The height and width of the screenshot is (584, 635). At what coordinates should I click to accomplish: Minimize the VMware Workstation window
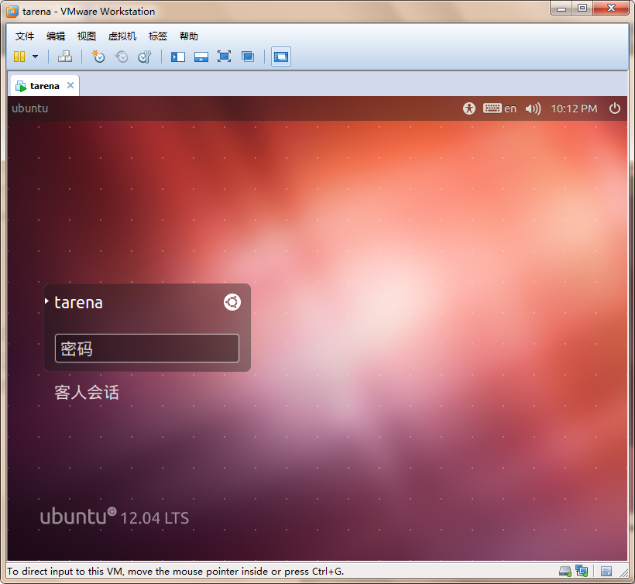561,9
